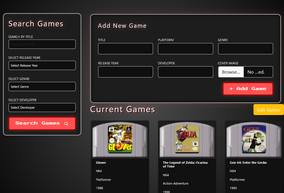Click the Genre field in Add New Game
This screenshot has width=284, height=193.
point(245,49)
